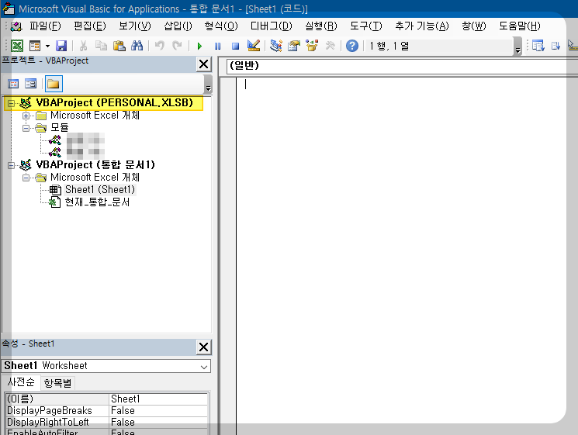
Task: Open the 보기(V) menu
Action: [134, 26]
